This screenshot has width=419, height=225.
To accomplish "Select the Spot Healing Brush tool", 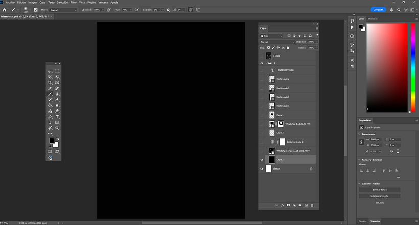I will click(x=57, y=88).
